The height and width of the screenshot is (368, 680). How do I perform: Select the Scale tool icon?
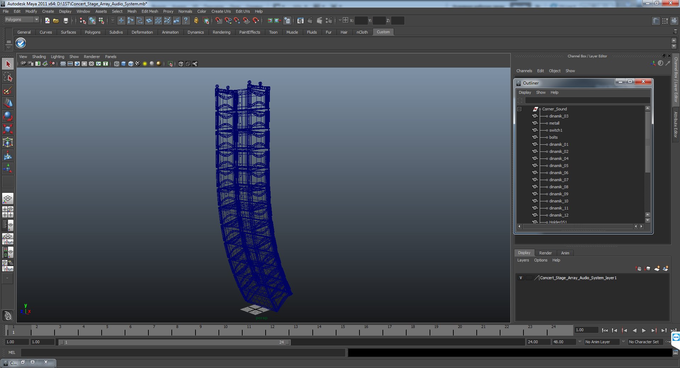(8, 129)
